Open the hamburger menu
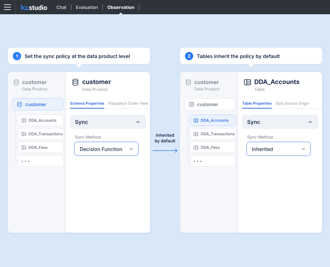 [x=7, y=7]
